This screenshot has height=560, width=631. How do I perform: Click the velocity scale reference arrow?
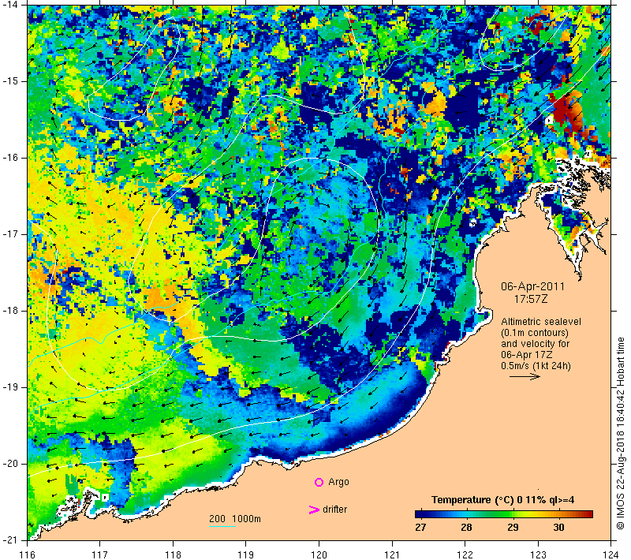pyautogui.click(x=525, y=376)
